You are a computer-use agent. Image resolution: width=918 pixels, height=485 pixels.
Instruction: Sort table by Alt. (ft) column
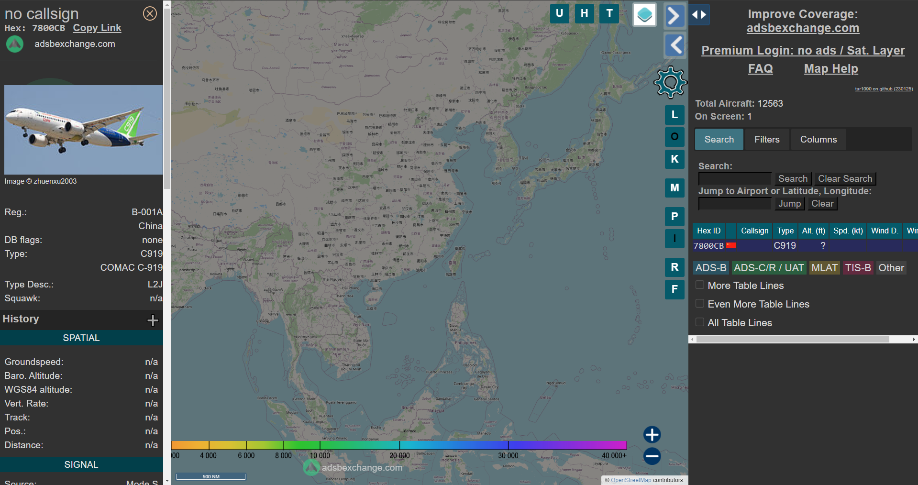813,231
